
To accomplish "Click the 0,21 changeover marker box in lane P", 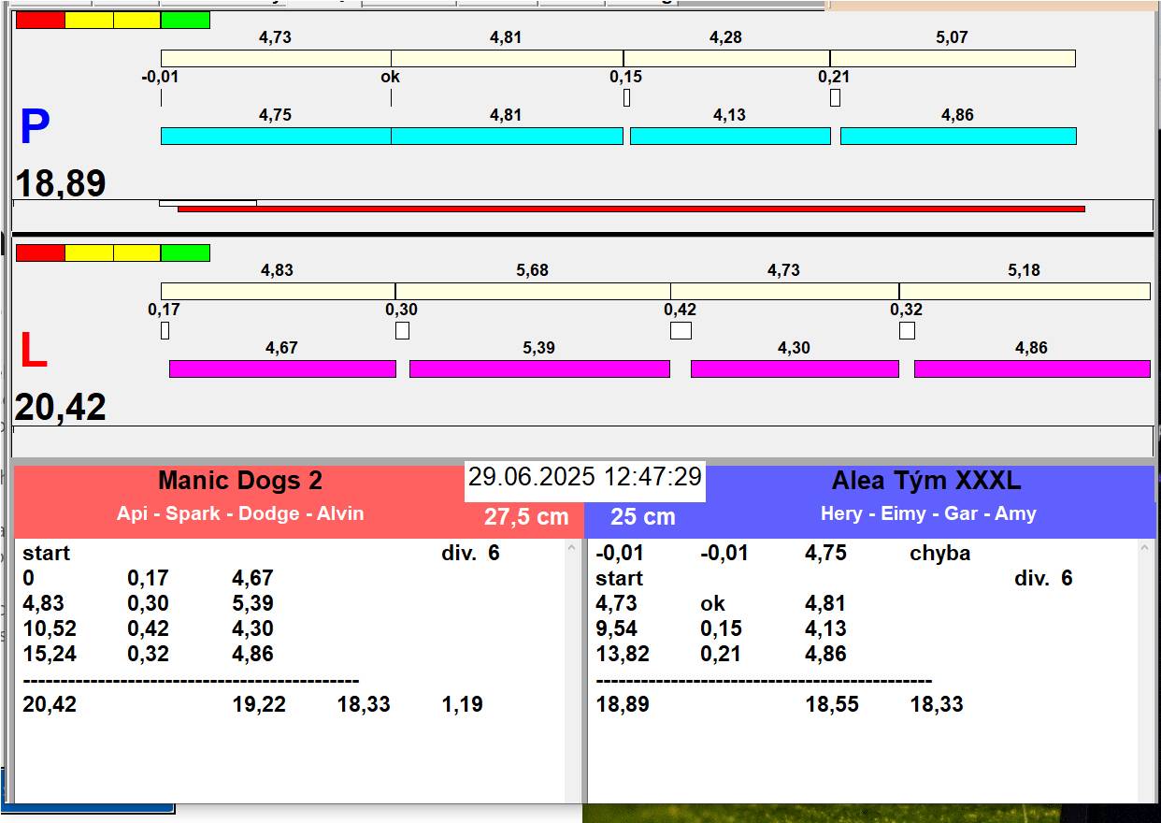I will (x=835, y=97).
